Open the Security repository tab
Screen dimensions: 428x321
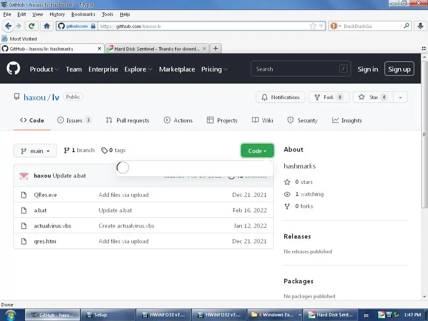pyautogui.click(x=303, y=120)
